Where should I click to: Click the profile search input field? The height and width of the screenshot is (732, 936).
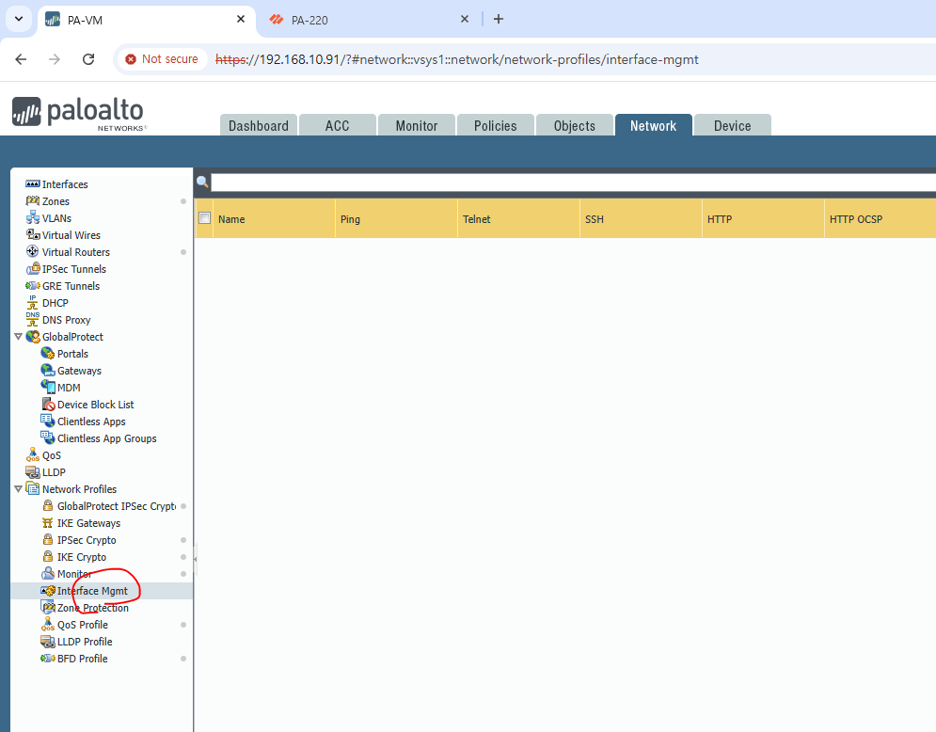tap(573, 183)
